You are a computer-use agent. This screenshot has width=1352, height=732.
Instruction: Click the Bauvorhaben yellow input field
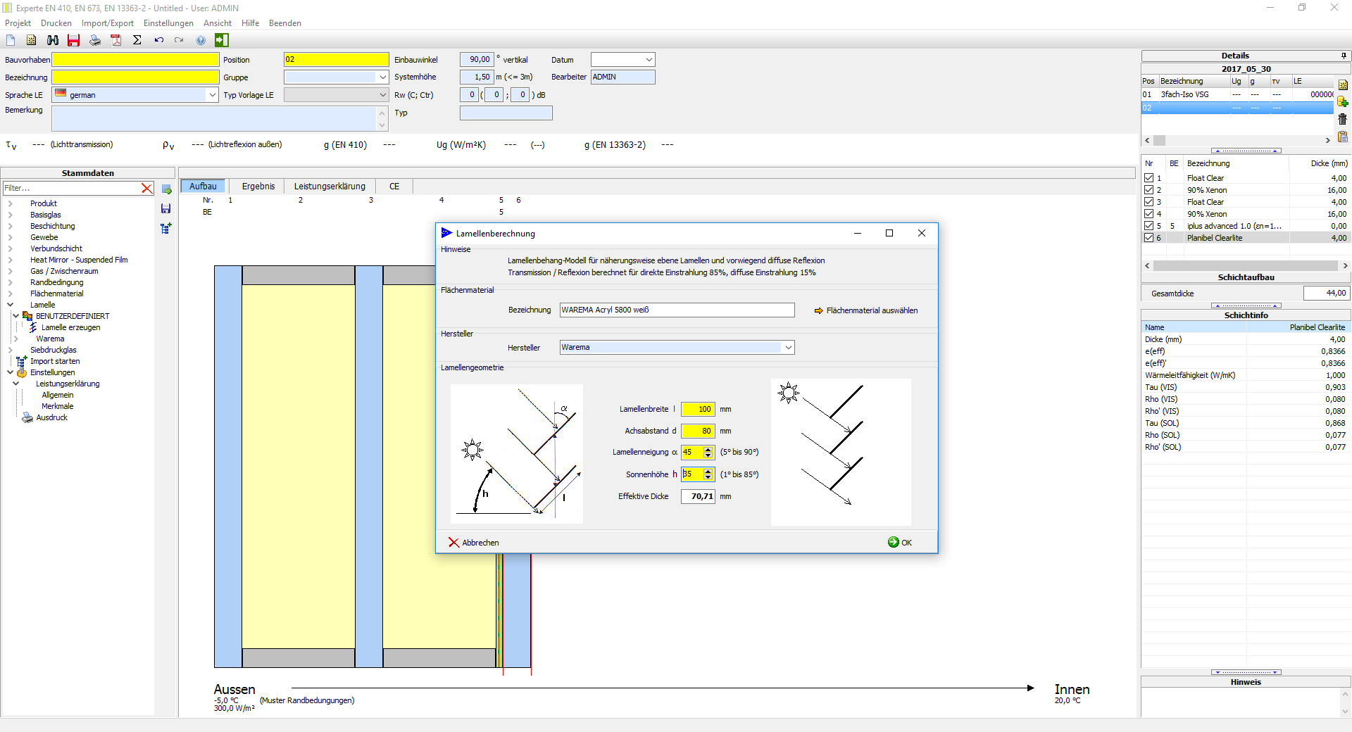point(135,60)
